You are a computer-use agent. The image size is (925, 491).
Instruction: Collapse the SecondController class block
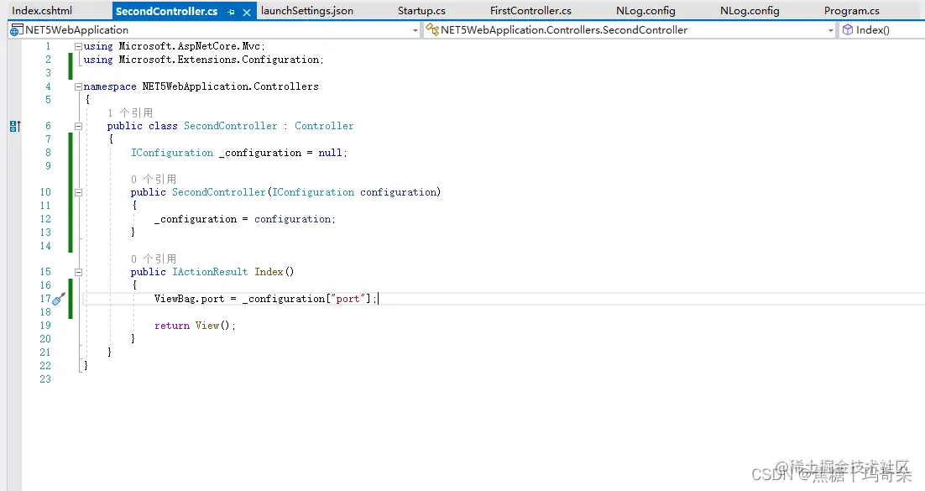click(78, 126)
